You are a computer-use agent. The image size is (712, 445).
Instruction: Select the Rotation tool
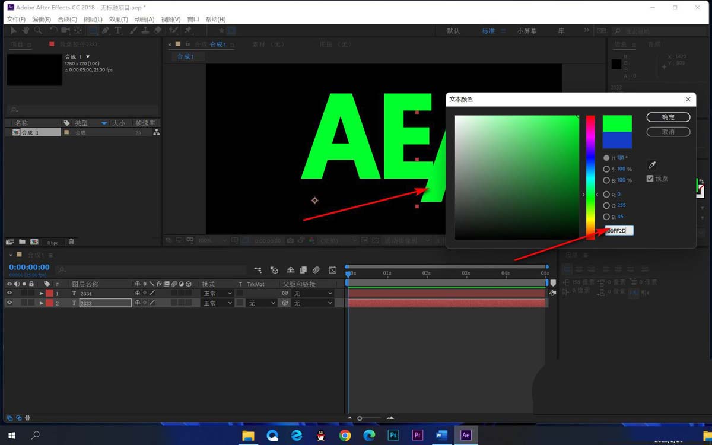point(54,30)
